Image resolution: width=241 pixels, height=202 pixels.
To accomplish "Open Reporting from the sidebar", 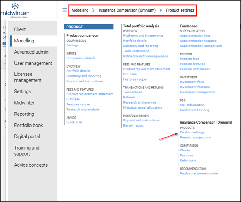I will [x=24, y=114].
